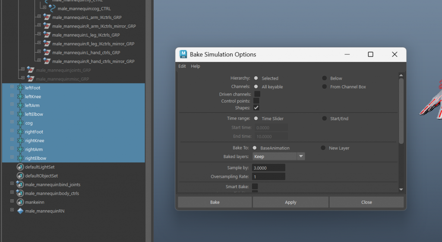The image size is (442, 242).
Task: Select the Hierarchy Selected radio button
Action: 256,78
